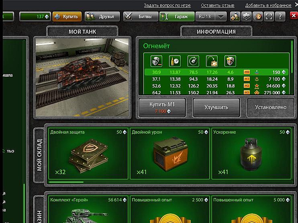Click the crystal balance field showing 137
The image size is (298, 223).
coord(35,16)
